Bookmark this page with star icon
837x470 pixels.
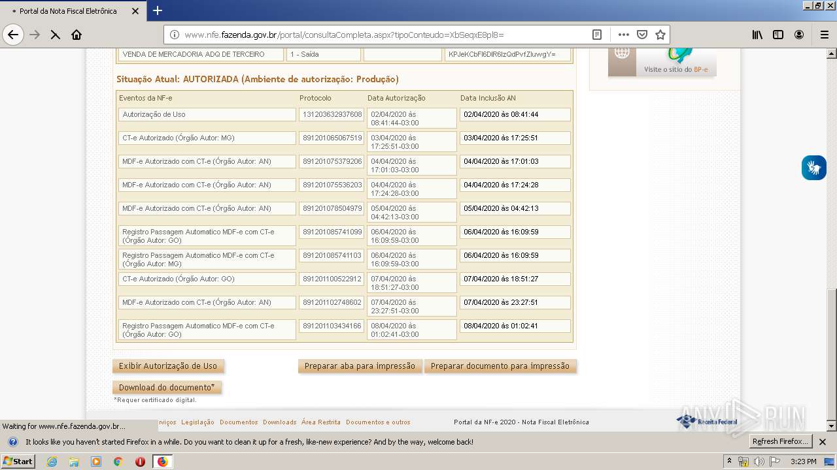tap(660, 35)
